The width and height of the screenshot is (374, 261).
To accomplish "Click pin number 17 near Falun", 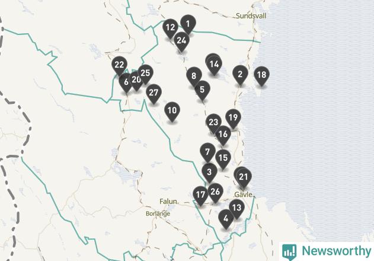I will click(200, 195).
